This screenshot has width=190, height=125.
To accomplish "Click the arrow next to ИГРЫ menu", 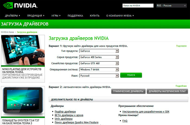I will point(60,15).
